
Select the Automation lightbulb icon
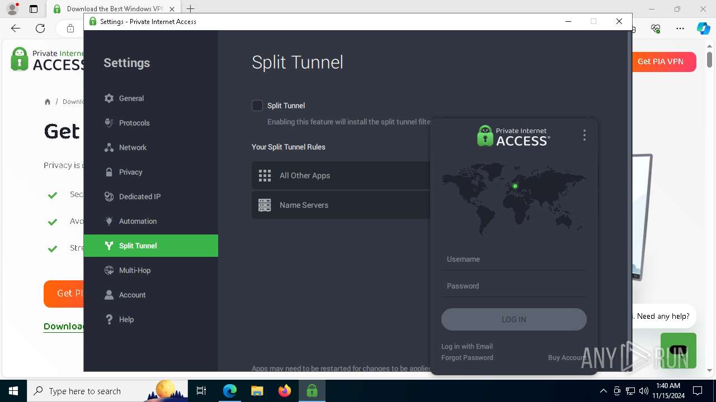[109, 221]
